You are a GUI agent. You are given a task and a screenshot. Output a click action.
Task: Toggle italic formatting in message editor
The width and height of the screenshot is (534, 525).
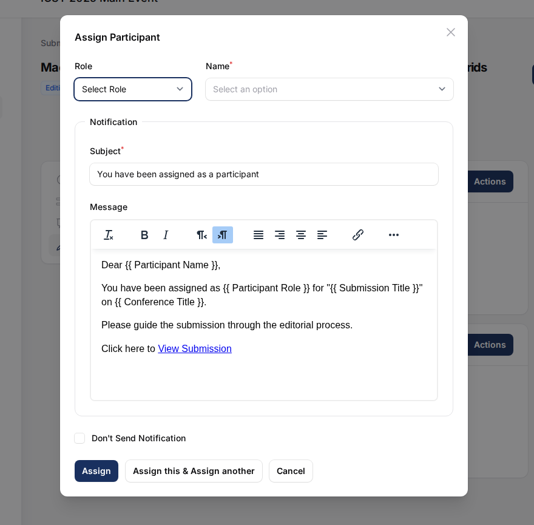point(166,235)
